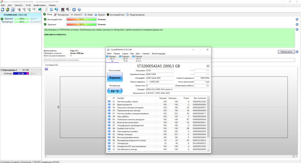Click the status icon for attribute C5 row
This screenshot has height=163, width=301.
click(x=109, y=149)
